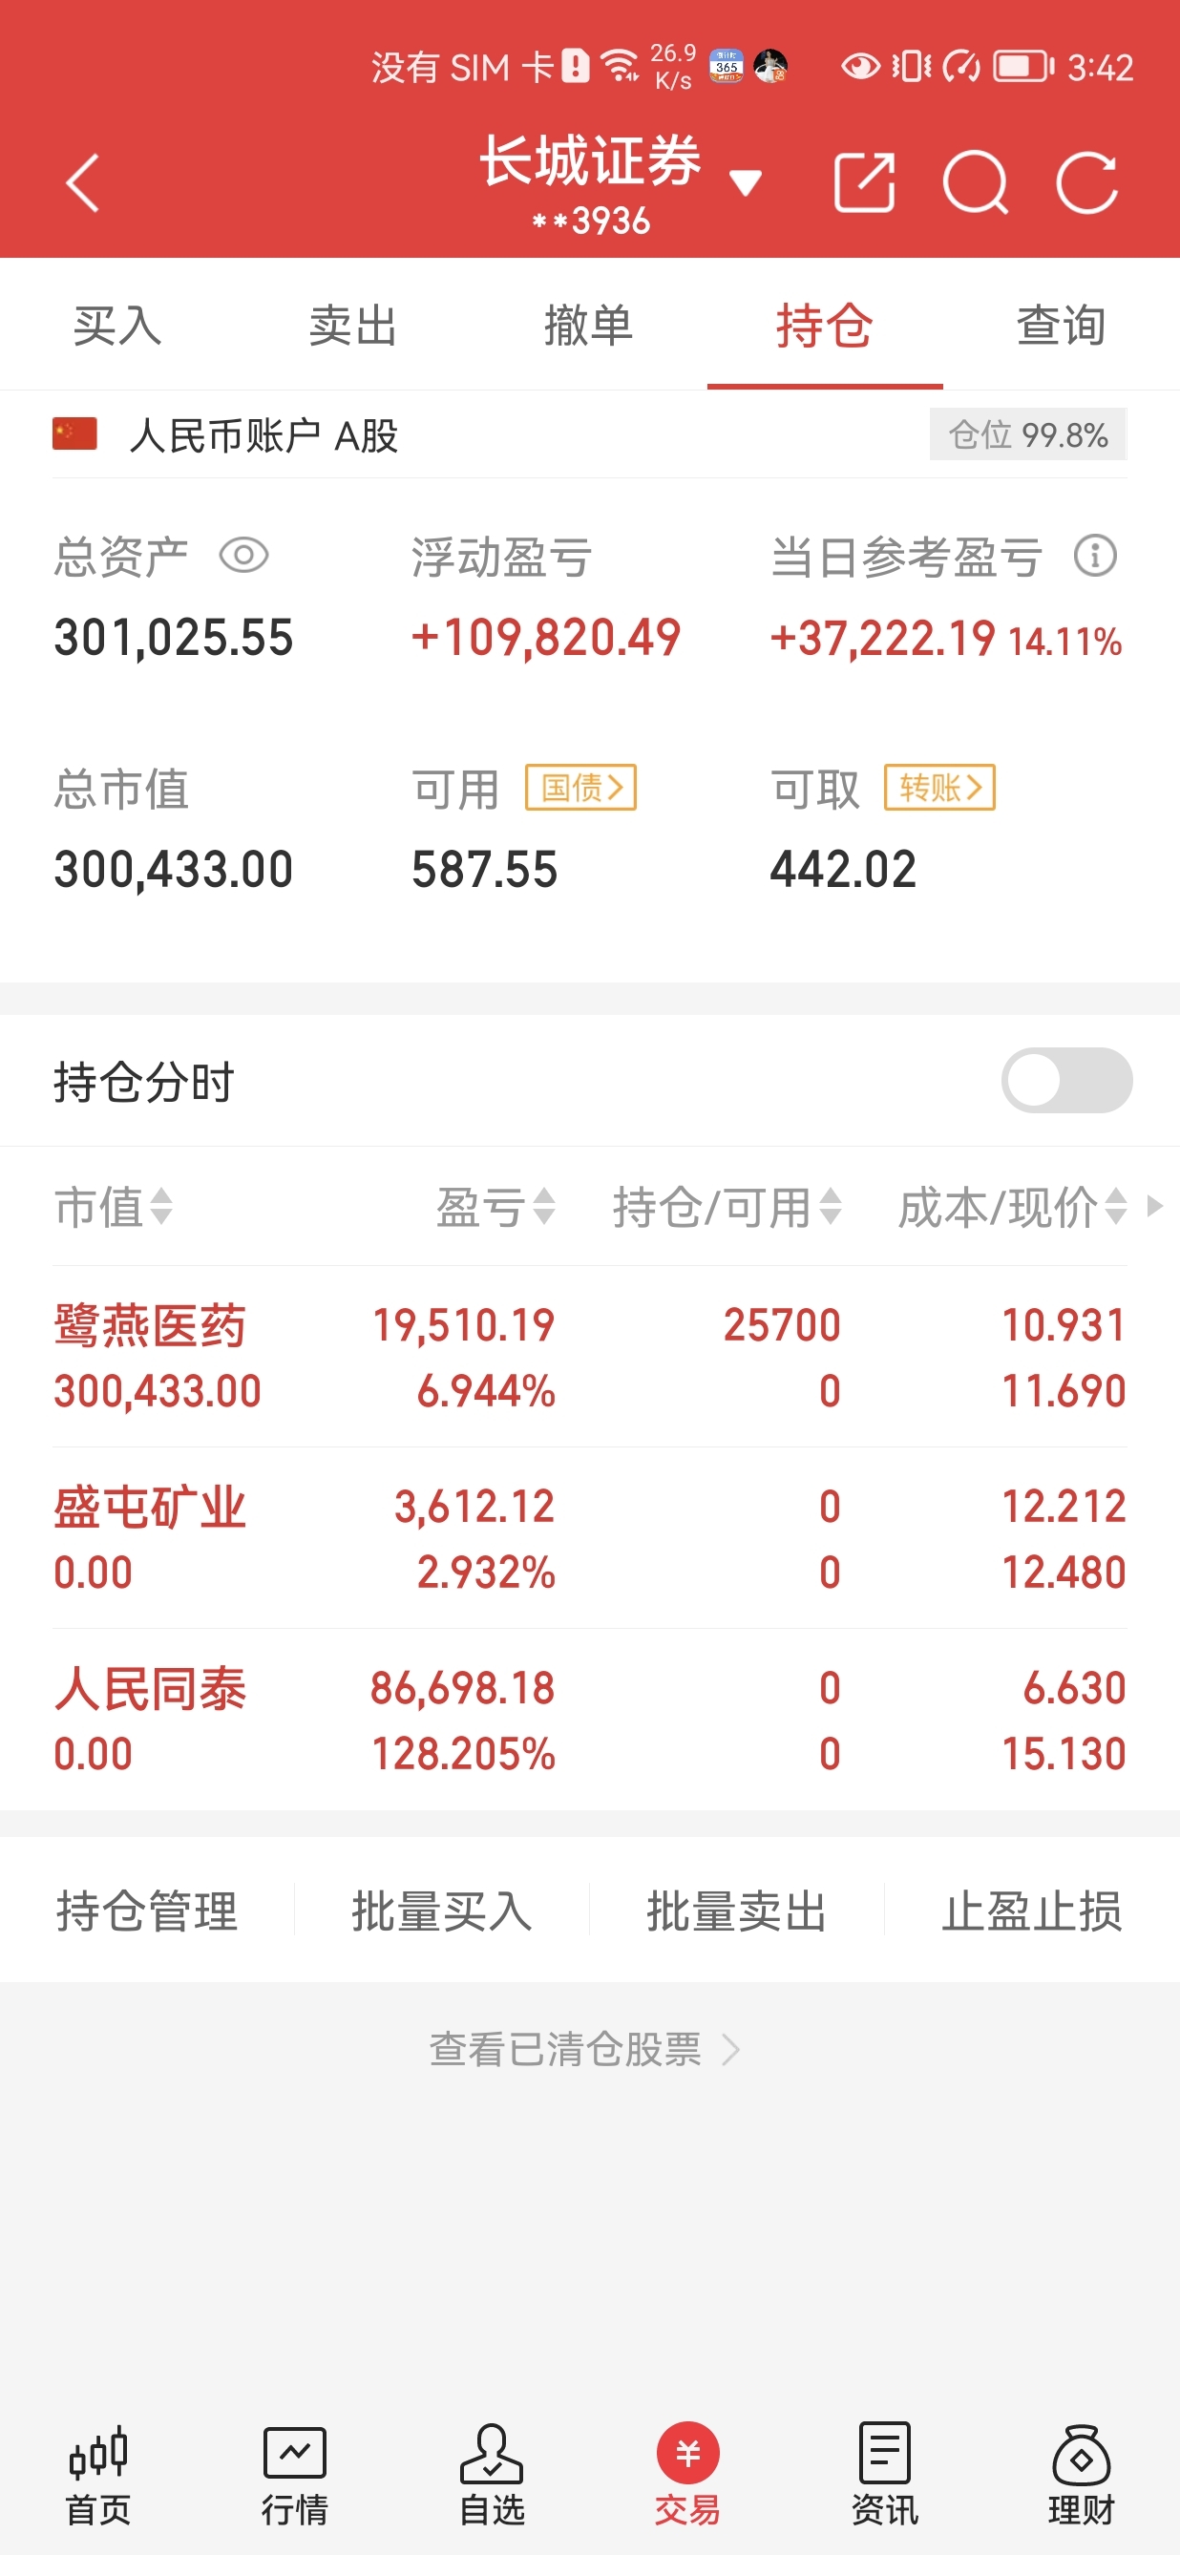Tap the back arrow icon

pos(83,182)
